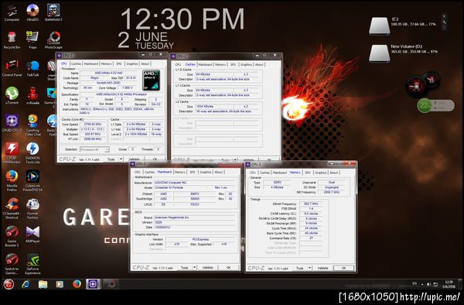Select the Recycle Bin icon

click(x=12, y=40)
